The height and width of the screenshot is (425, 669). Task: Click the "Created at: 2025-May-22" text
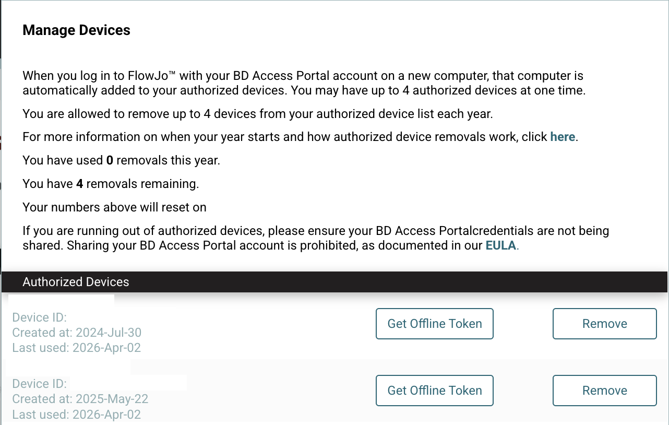(80, 399)
